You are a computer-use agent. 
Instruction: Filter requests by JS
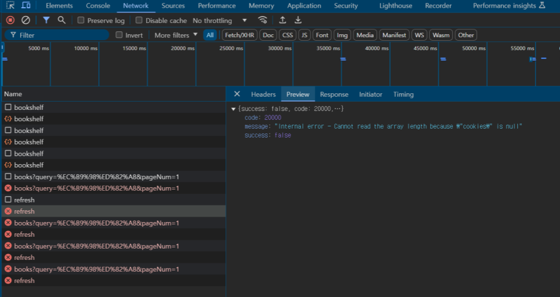tap(305, 35)
